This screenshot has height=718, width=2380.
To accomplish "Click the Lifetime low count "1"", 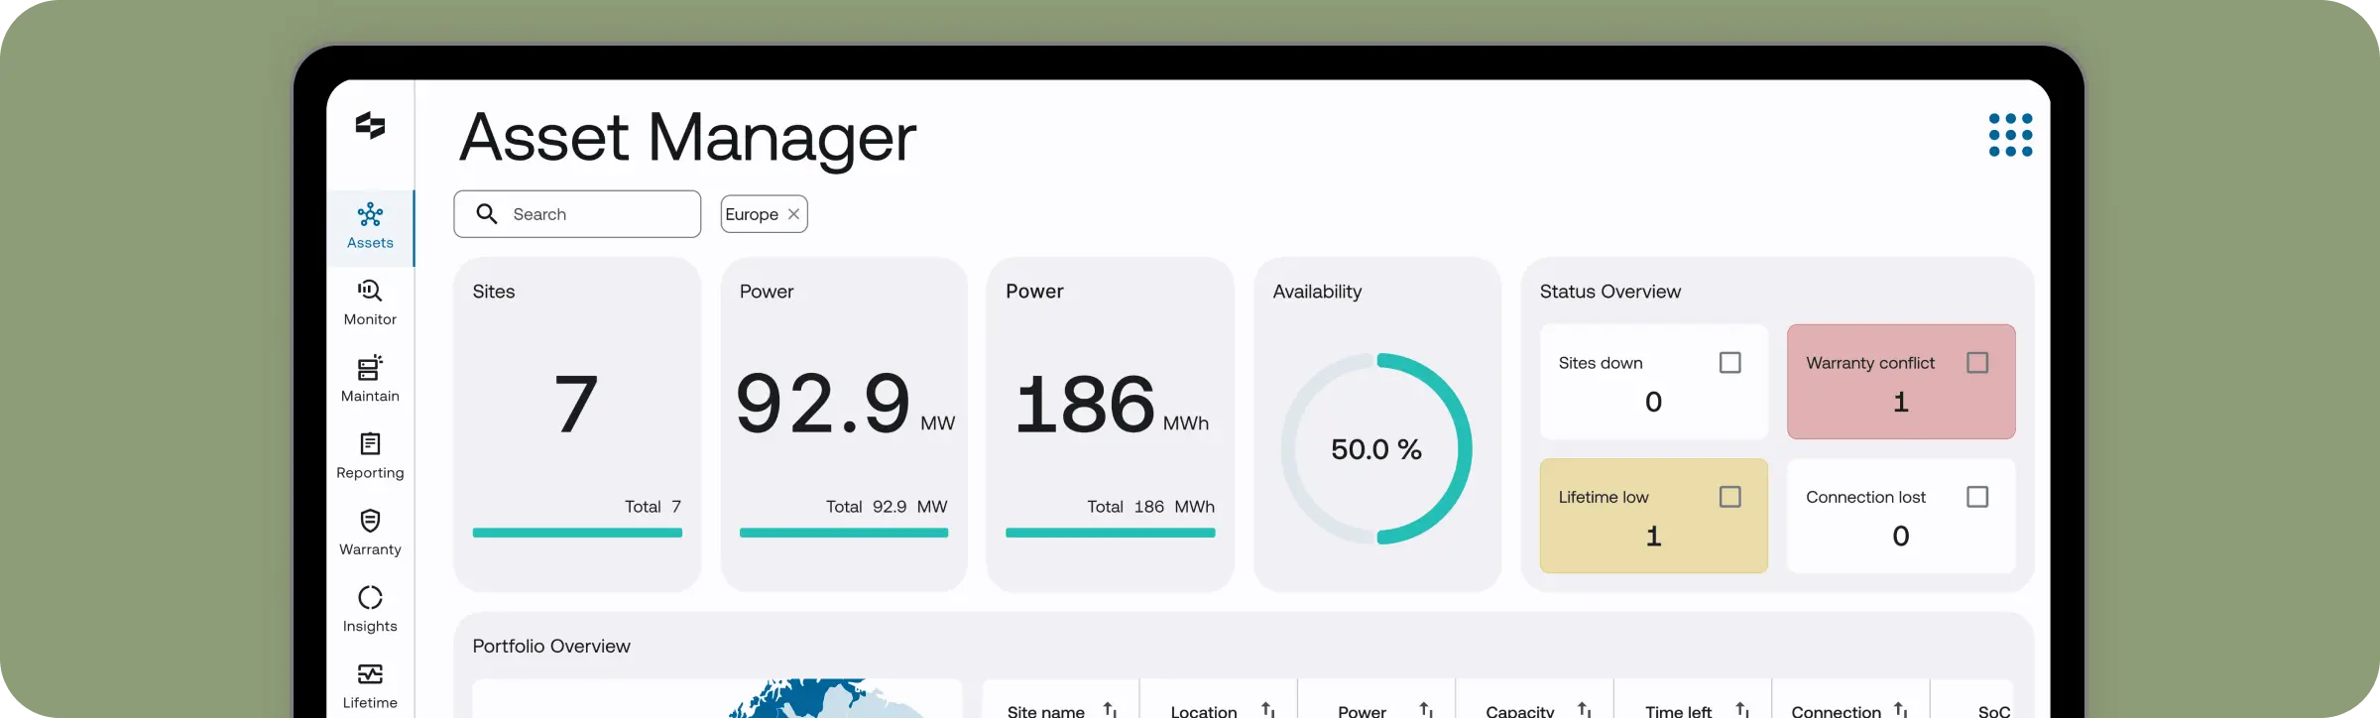I will 1653,537.
